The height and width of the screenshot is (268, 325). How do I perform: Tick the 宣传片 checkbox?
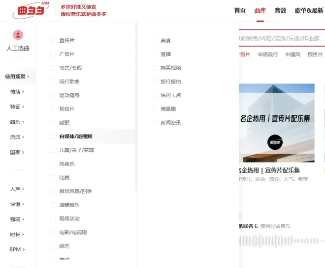click(x=53, y=40)
